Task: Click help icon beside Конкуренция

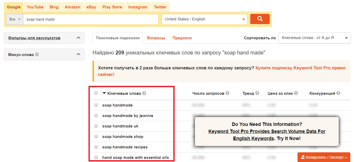Action: coord(338,93)
